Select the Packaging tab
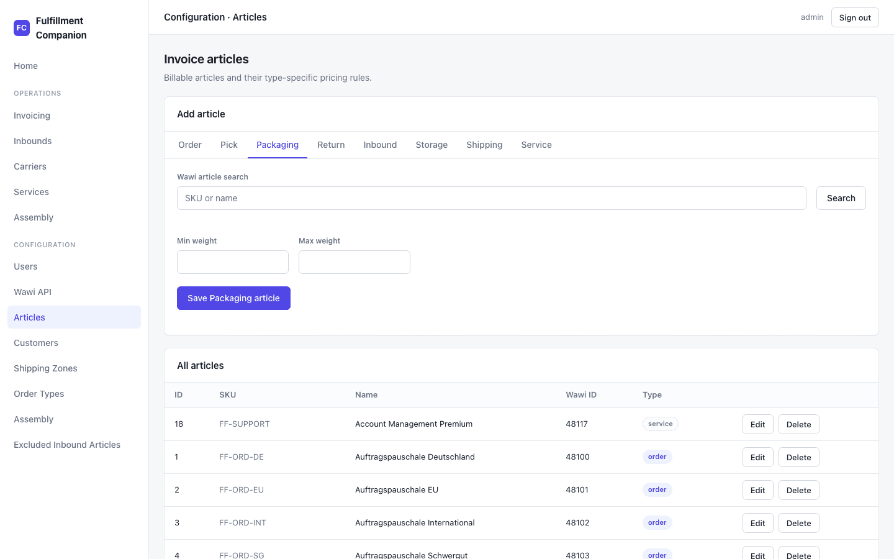The width and height of the screenshot is (894, 559). pos(278,145)
